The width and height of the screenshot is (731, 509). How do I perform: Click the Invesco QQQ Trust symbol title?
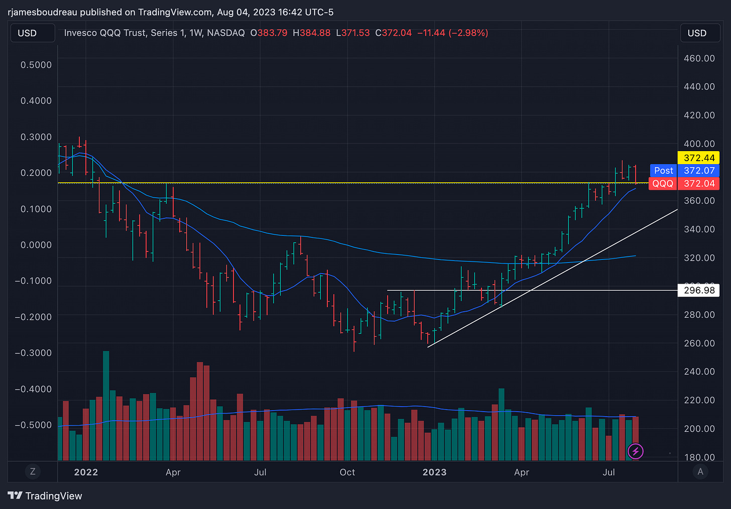pos(154,33)
